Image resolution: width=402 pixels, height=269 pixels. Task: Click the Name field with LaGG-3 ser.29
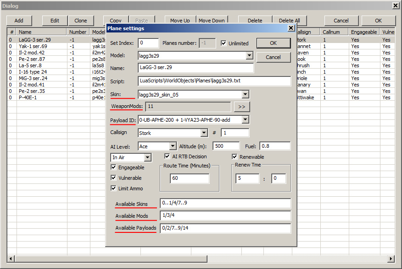(x=195, y=68)
